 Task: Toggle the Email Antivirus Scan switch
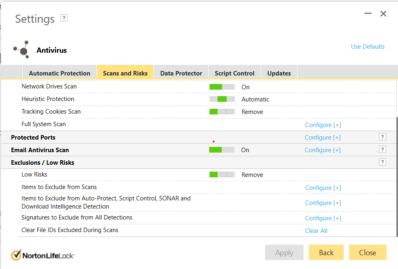point(221,150)
